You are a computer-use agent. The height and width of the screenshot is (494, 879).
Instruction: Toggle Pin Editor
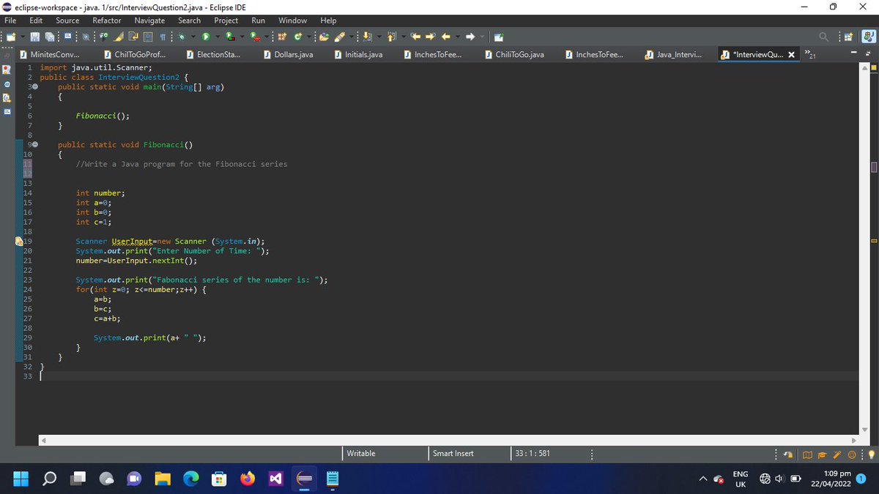click(x=499, y=37)
